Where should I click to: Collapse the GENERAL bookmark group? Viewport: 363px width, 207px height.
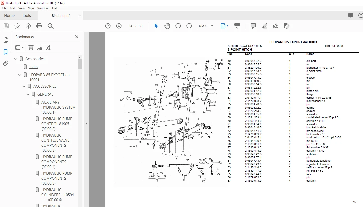pyautogui.click(x=28, y=94)
